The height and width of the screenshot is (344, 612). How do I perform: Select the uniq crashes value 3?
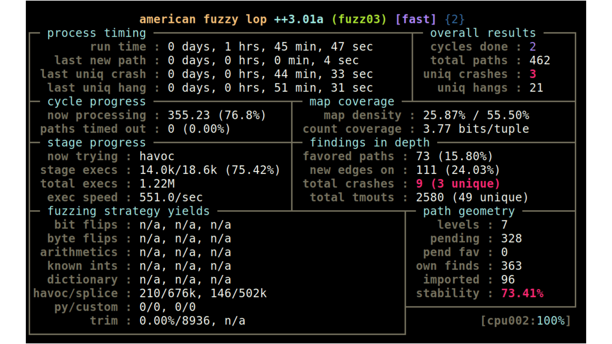pyautogui.click(x=533, y=74)
